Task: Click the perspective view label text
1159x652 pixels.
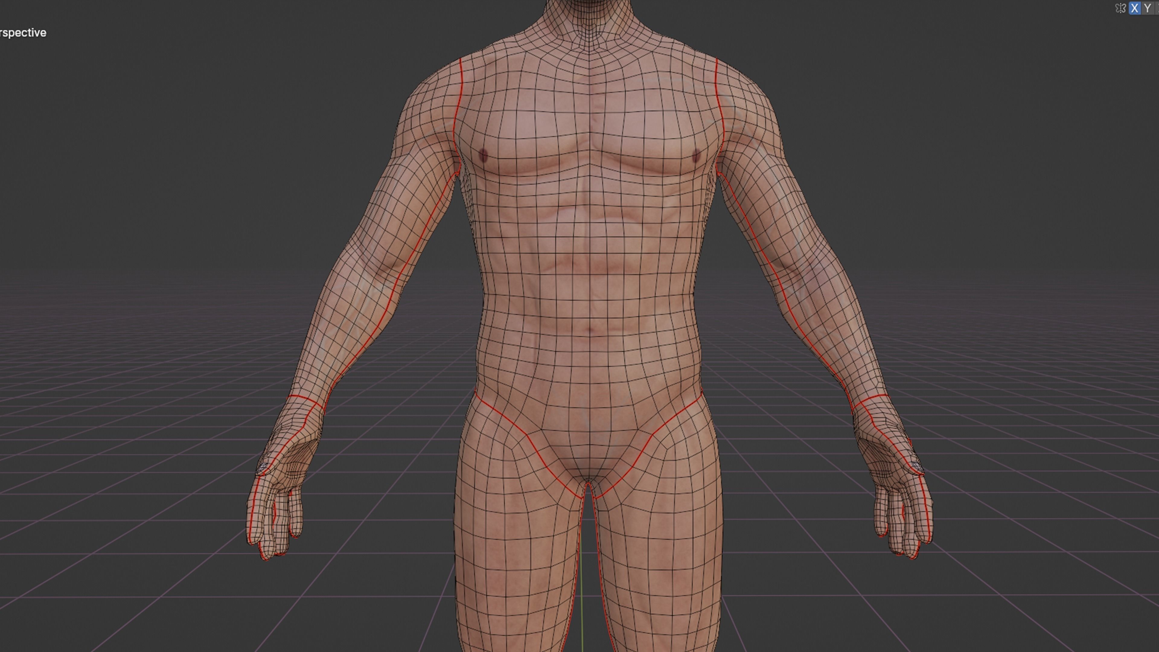Action: (24, 33)
